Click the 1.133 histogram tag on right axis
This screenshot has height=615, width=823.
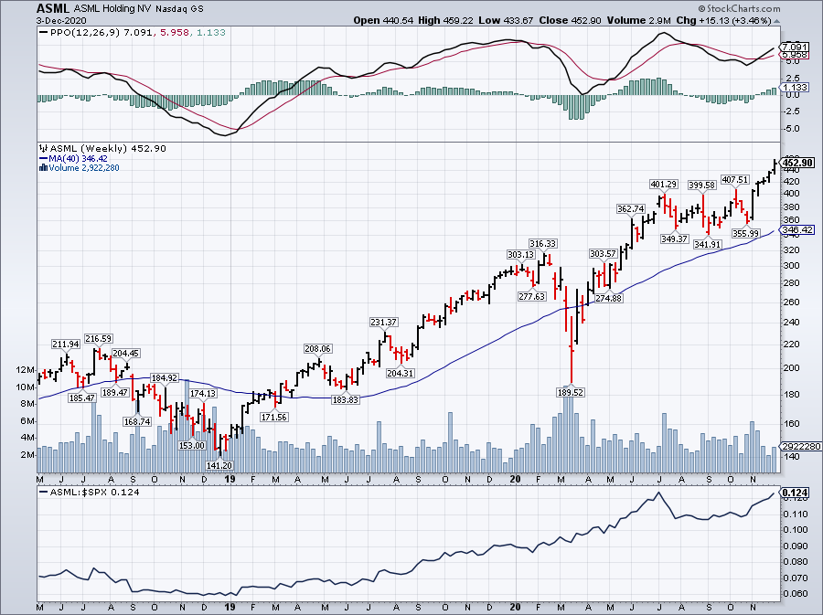click(x=794, y=88)
